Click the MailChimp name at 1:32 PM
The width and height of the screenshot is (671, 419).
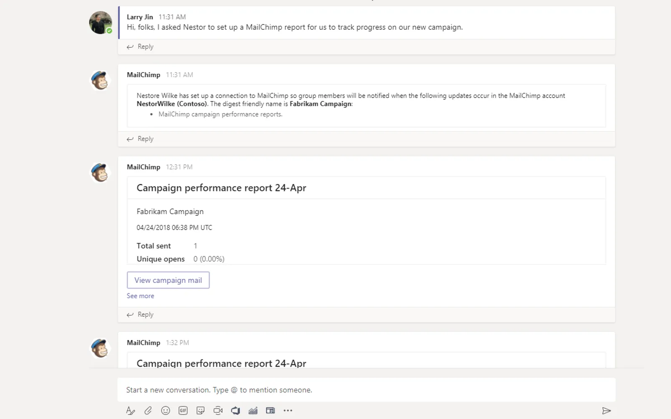pyautogui.click(x=143, y=342)
